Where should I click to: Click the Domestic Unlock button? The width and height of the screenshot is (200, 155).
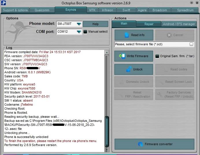134,82
